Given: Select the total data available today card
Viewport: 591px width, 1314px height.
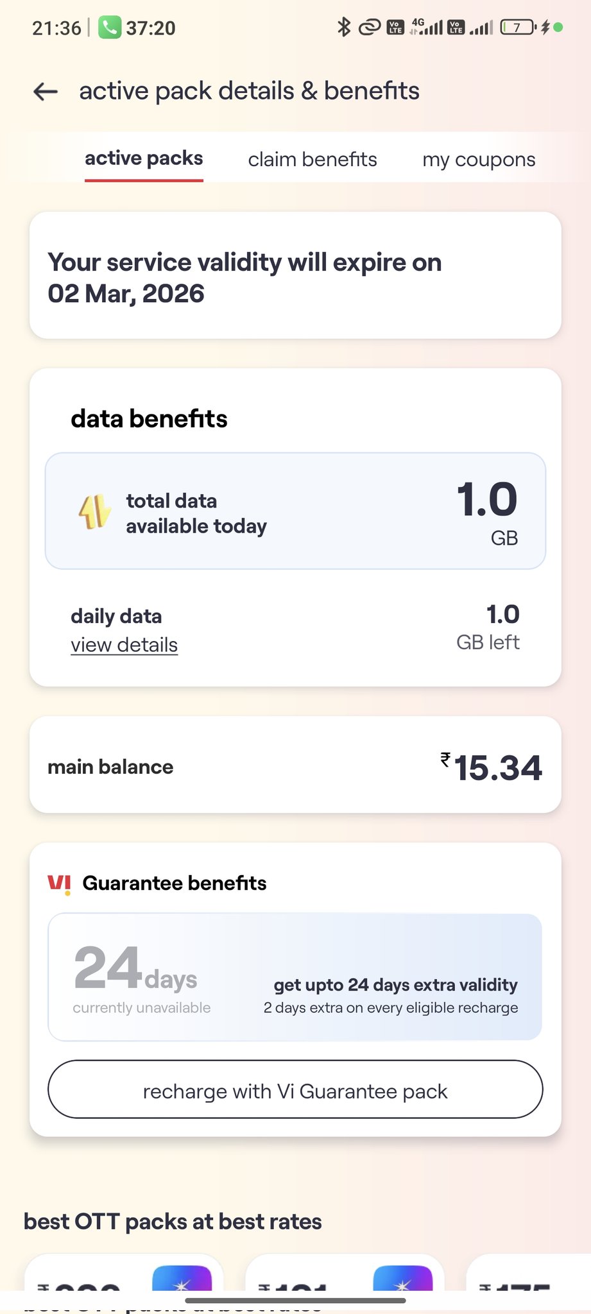Looking at the screenshot, I should coord(295,511).
